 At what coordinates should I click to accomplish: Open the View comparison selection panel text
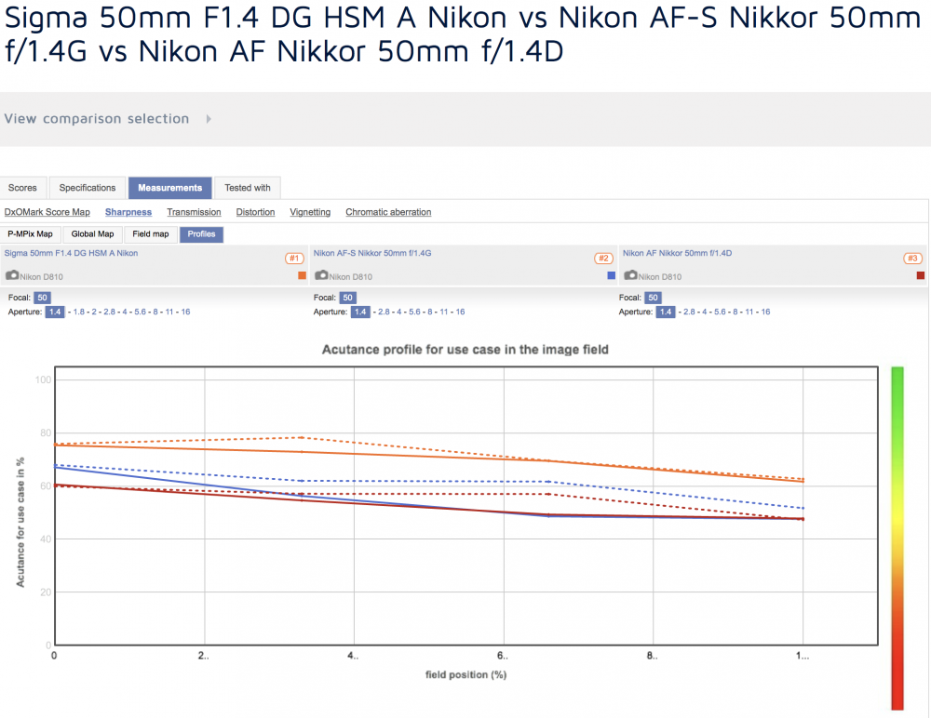click(x=97, y=119)
